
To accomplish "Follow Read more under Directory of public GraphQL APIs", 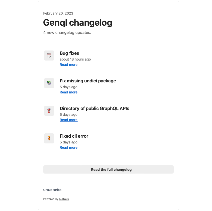I will [x=69, y=120].
